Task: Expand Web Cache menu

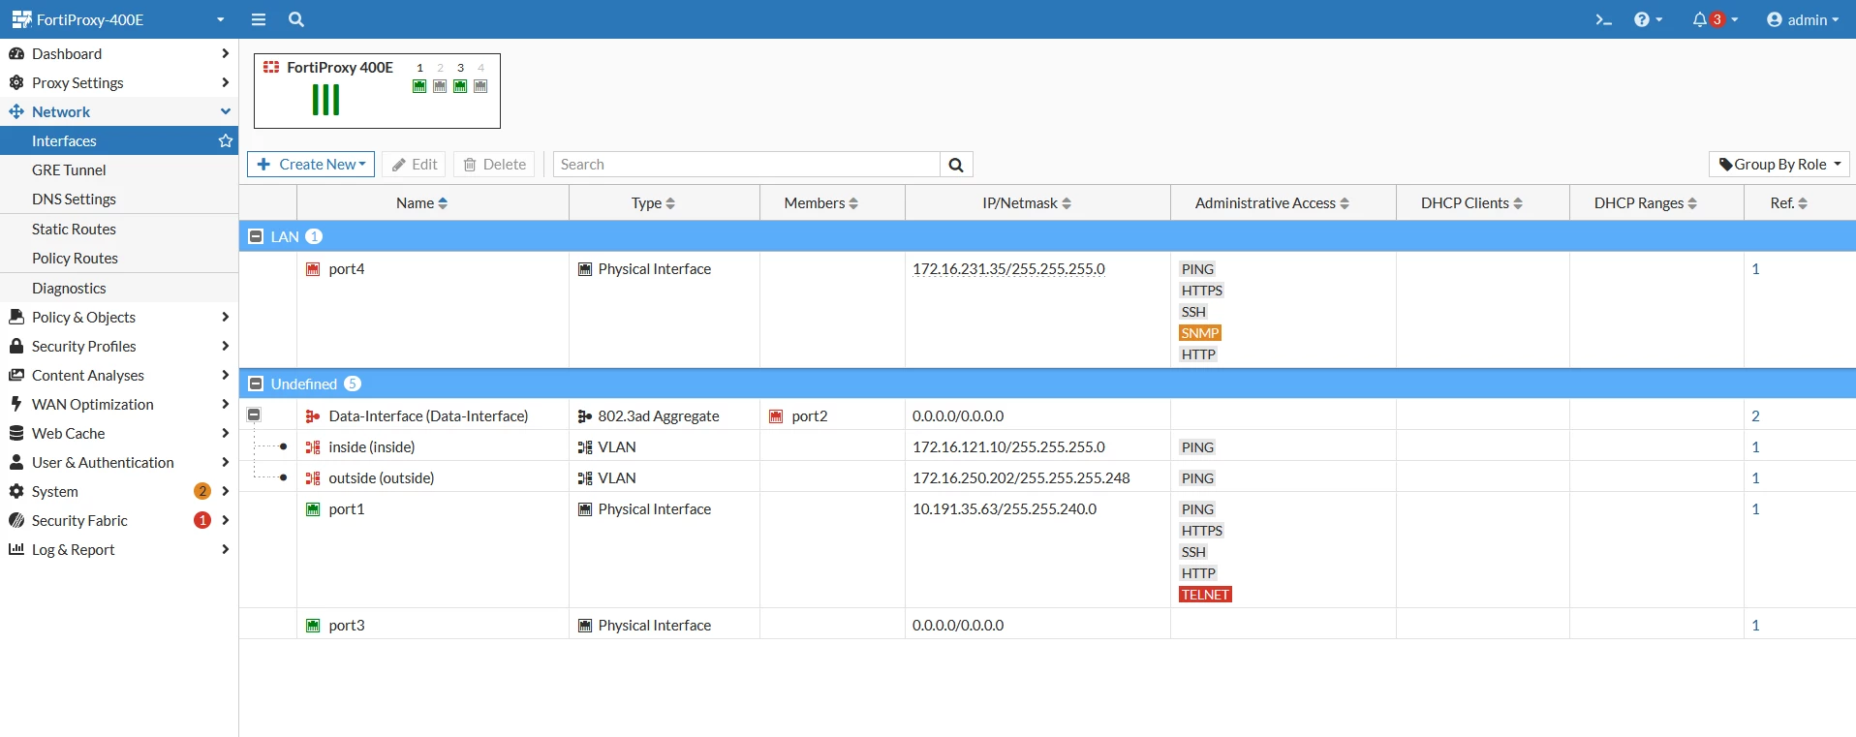Action: tap(119, 433)
